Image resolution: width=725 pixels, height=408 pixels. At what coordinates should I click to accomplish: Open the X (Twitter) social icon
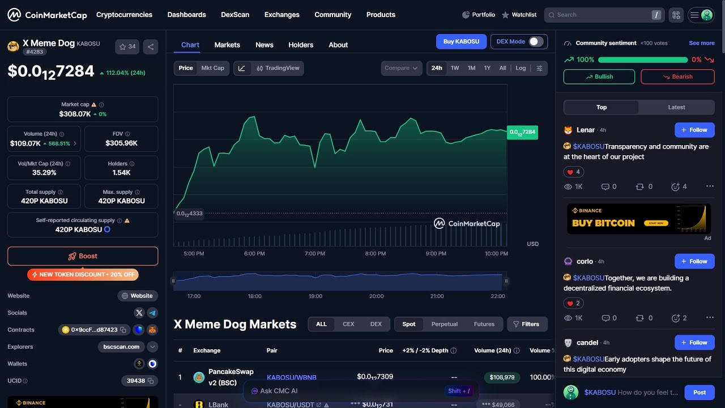tap(139, 313)
